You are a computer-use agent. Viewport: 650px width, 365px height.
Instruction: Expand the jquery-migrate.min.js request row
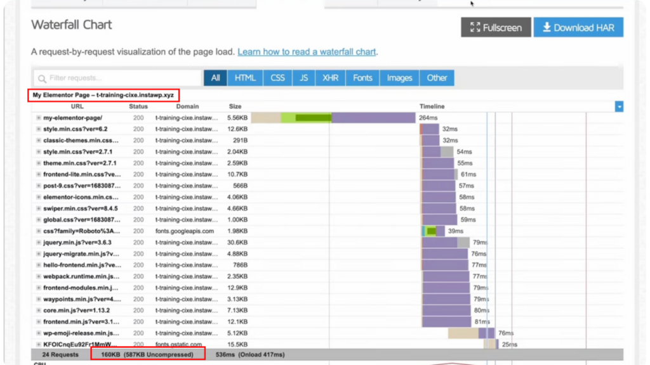tap(39, 253)
